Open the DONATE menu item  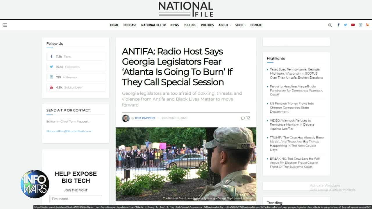point(256,25)
